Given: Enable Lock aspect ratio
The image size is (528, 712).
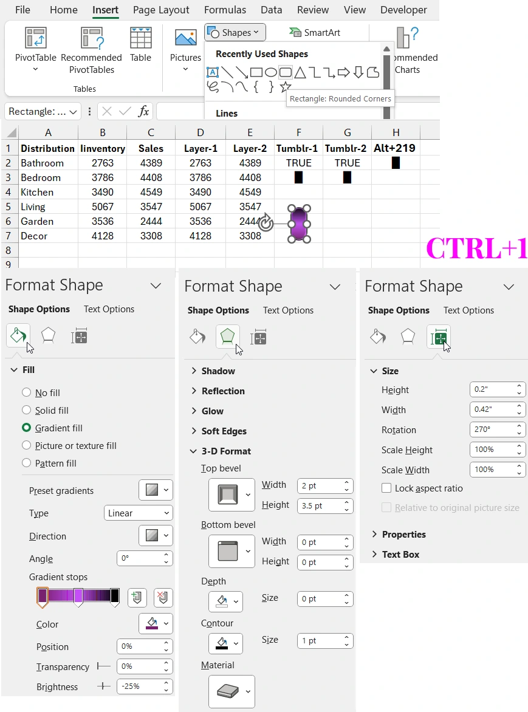Looking at the screenshot, I should click(387, 488).
